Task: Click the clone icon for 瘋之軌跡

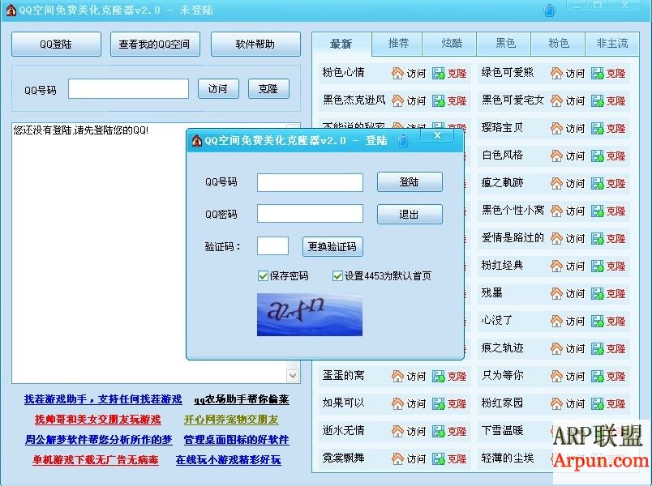Action: (597, 184)
